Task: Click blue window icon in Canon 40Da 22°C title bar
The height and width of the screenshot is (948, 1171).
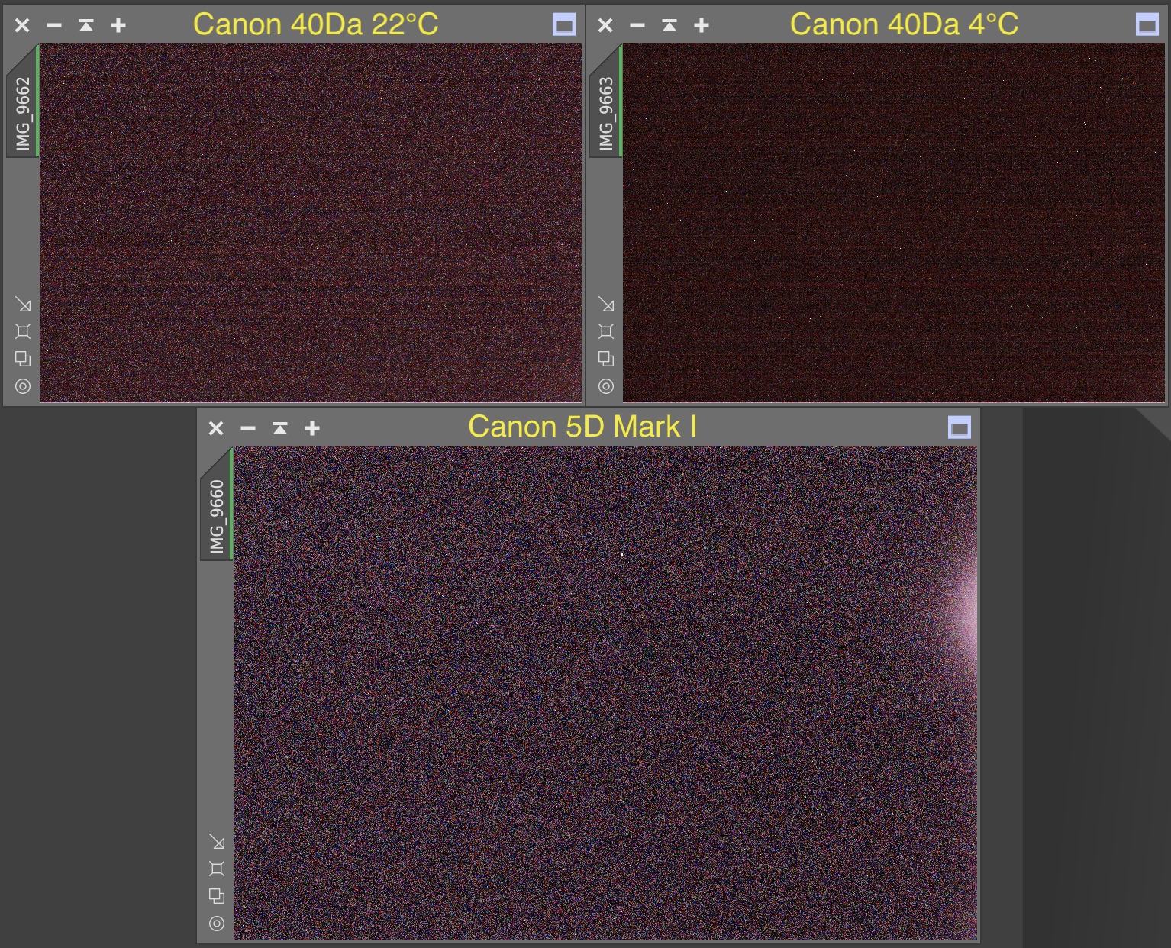Action: point(563,25)
